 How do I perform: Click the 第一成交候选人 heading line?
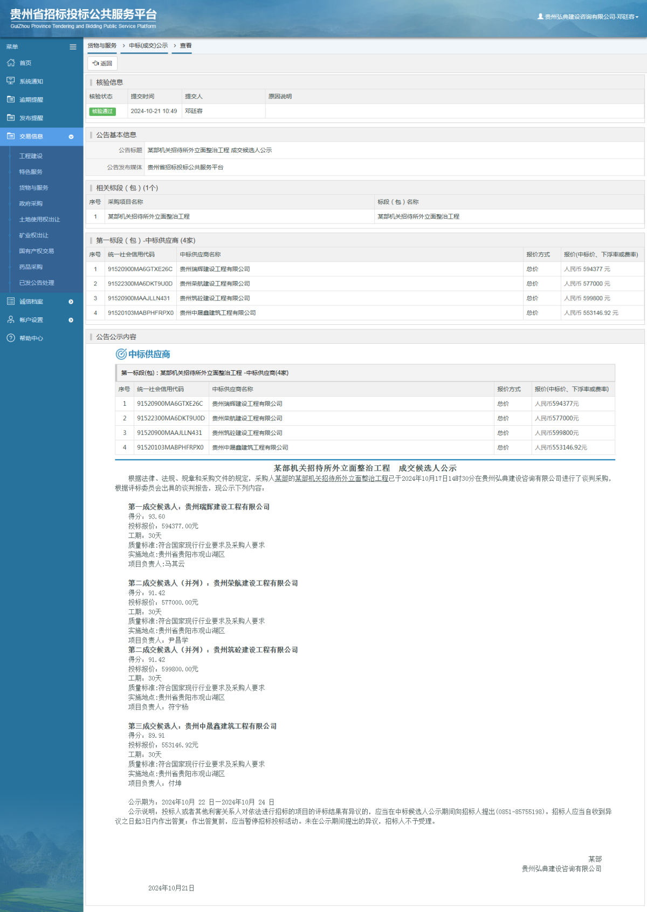pyautogui.click(x=199, y=507)
